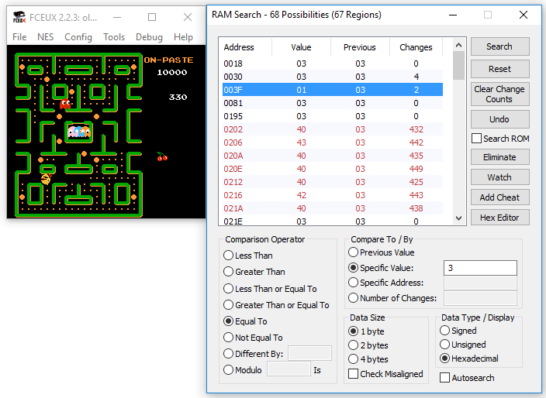Click the Watch button
The image size is (546, 398).
pos(499,177)
